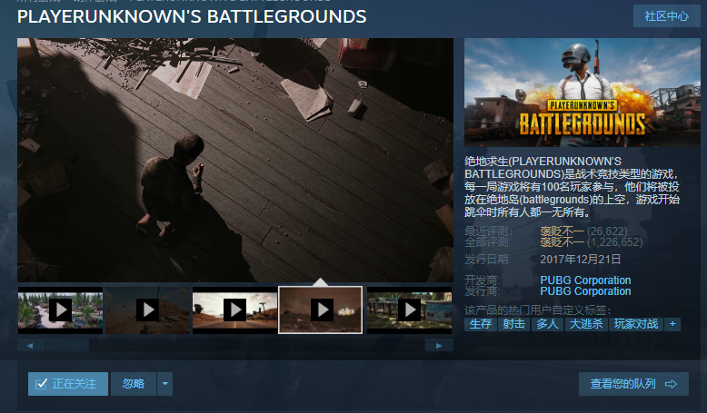Click the right arrow of thumbnail scrollbar
707x413 pixels.
coord(439,346)
